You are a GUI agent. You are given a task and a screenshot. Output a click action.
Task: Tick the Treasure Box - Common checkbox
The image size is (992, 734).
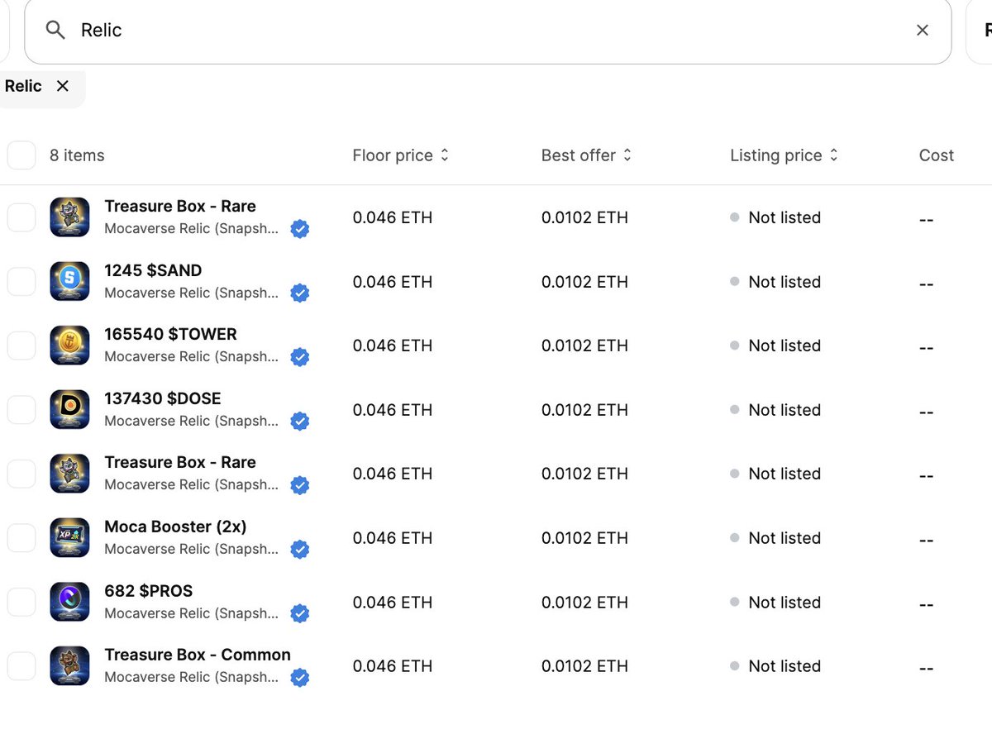(x=21, y=666)
